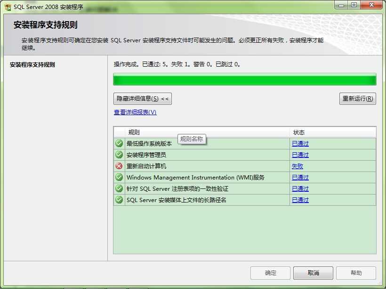Click the 规则 column header
This screenshot has width=386, height=289.
pyautogui.click(x=207, y=133)
